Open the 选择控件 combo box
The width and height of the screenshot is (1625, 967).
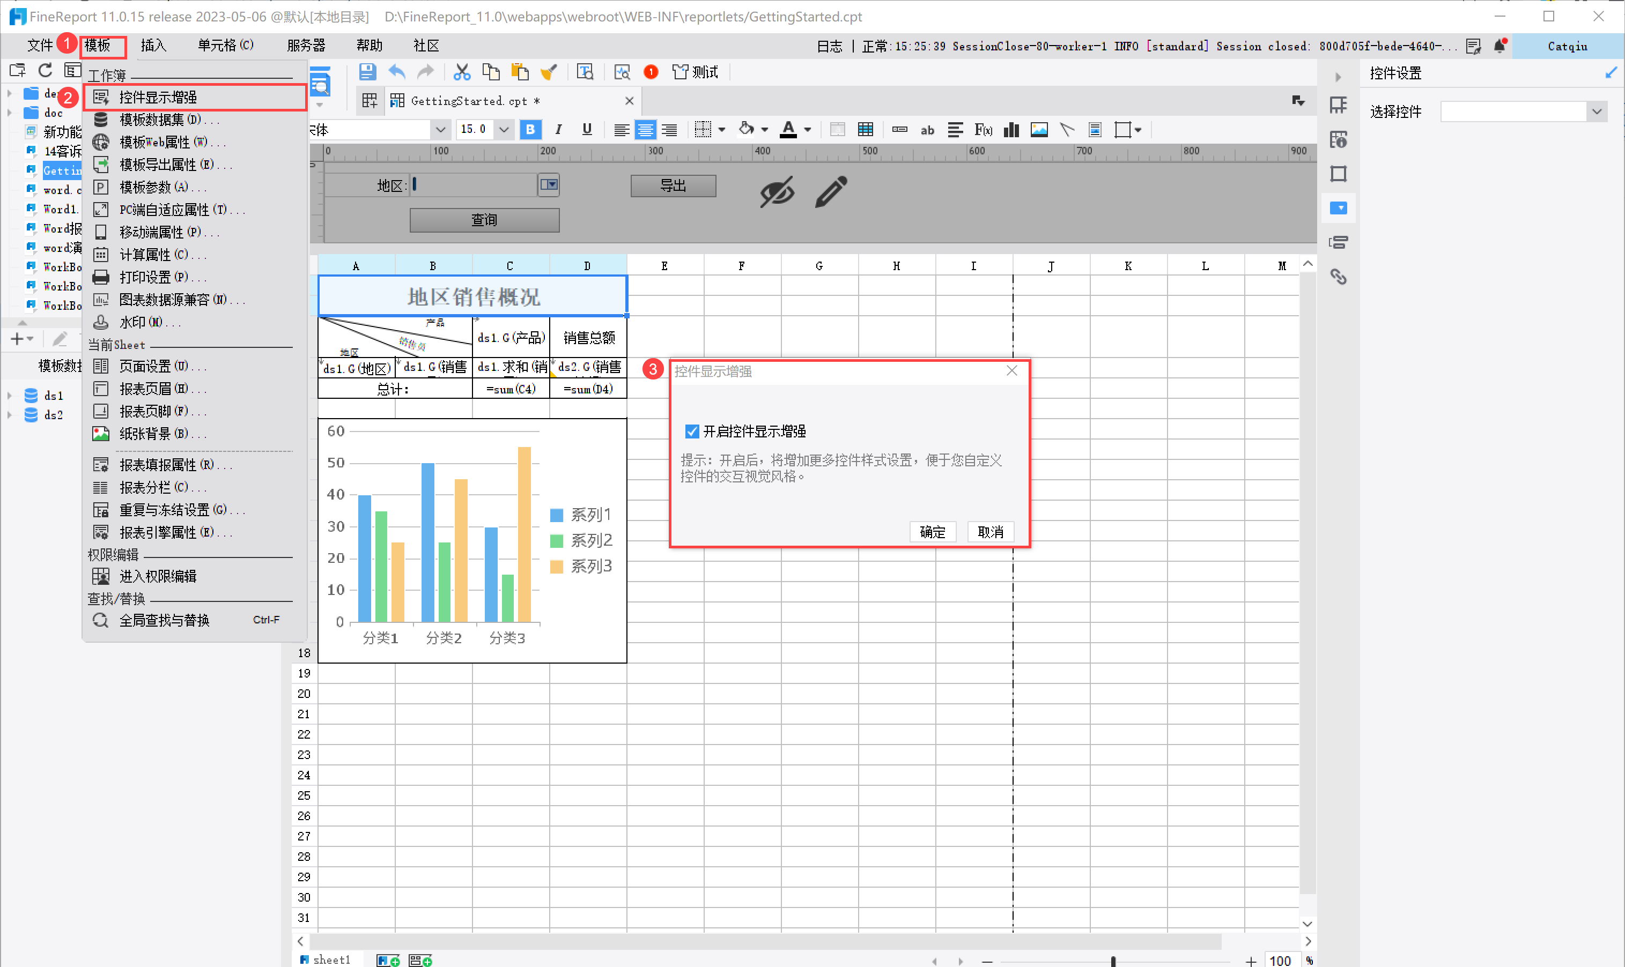[x=1597, y=111]
